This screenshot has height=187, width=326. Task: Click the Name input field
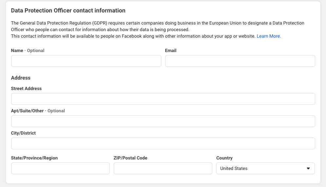tap(86, 61)
